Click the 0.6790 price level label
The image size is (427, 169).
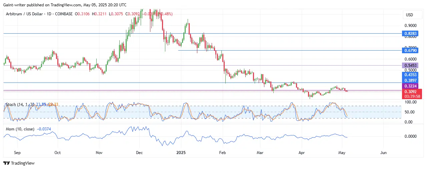point(410,51)
